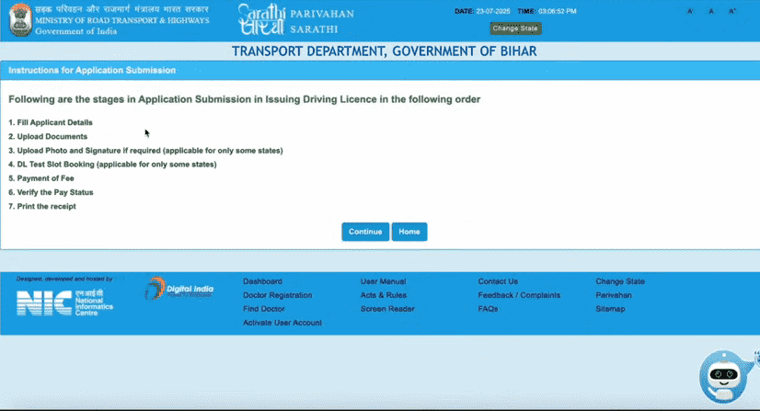The image size is (760, 411).
Task: Click the Digital India logo
Action: tap(179, 290)
